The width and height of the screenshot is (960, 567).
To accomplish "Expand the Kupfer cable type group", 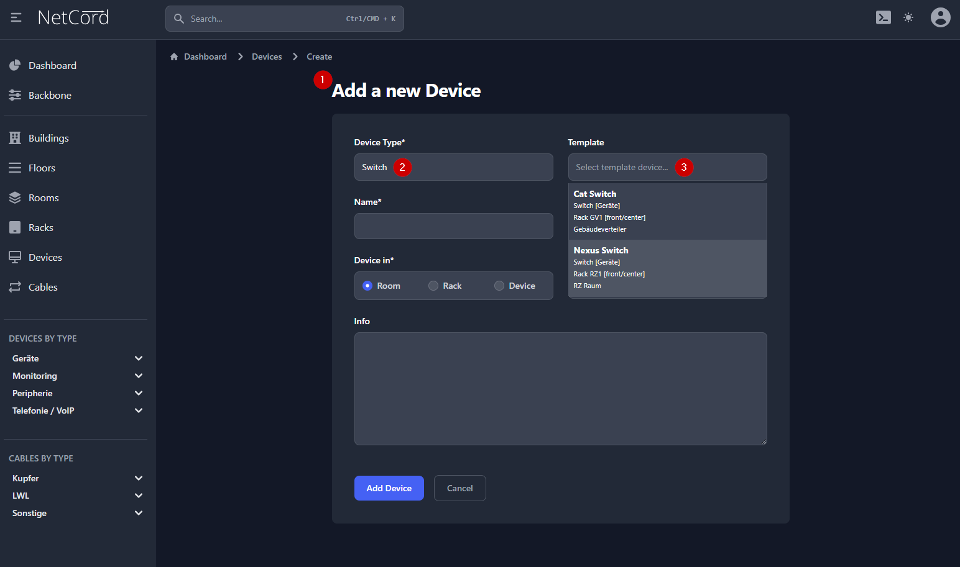I will [x=139, y=478].
